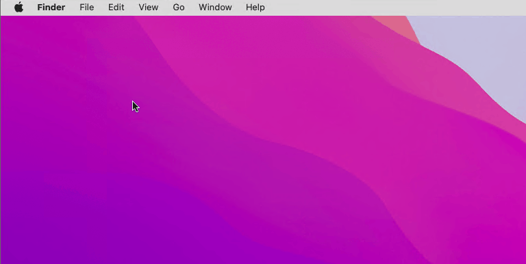The width and height of the screenshot is (526, 264).
Task: Open the Help menu
Action: click(x=255, y=8)
